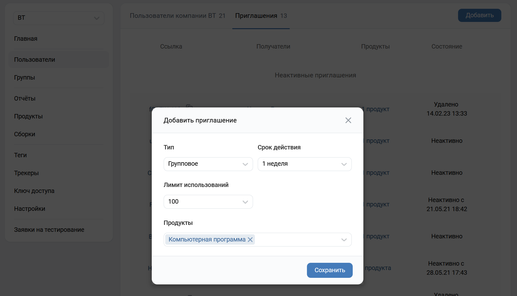Remove the Компьютерная программа product tag

250,239
